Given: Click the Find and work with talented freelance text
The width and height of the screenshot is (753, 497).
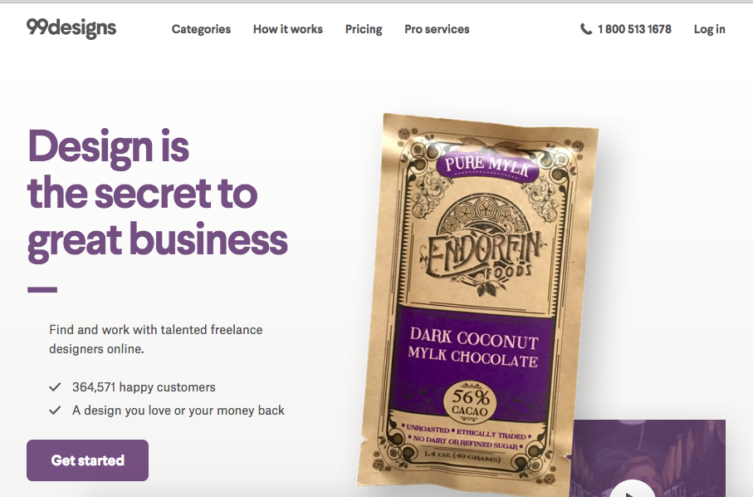Looking at the screenshot, I should coord(155,330).
